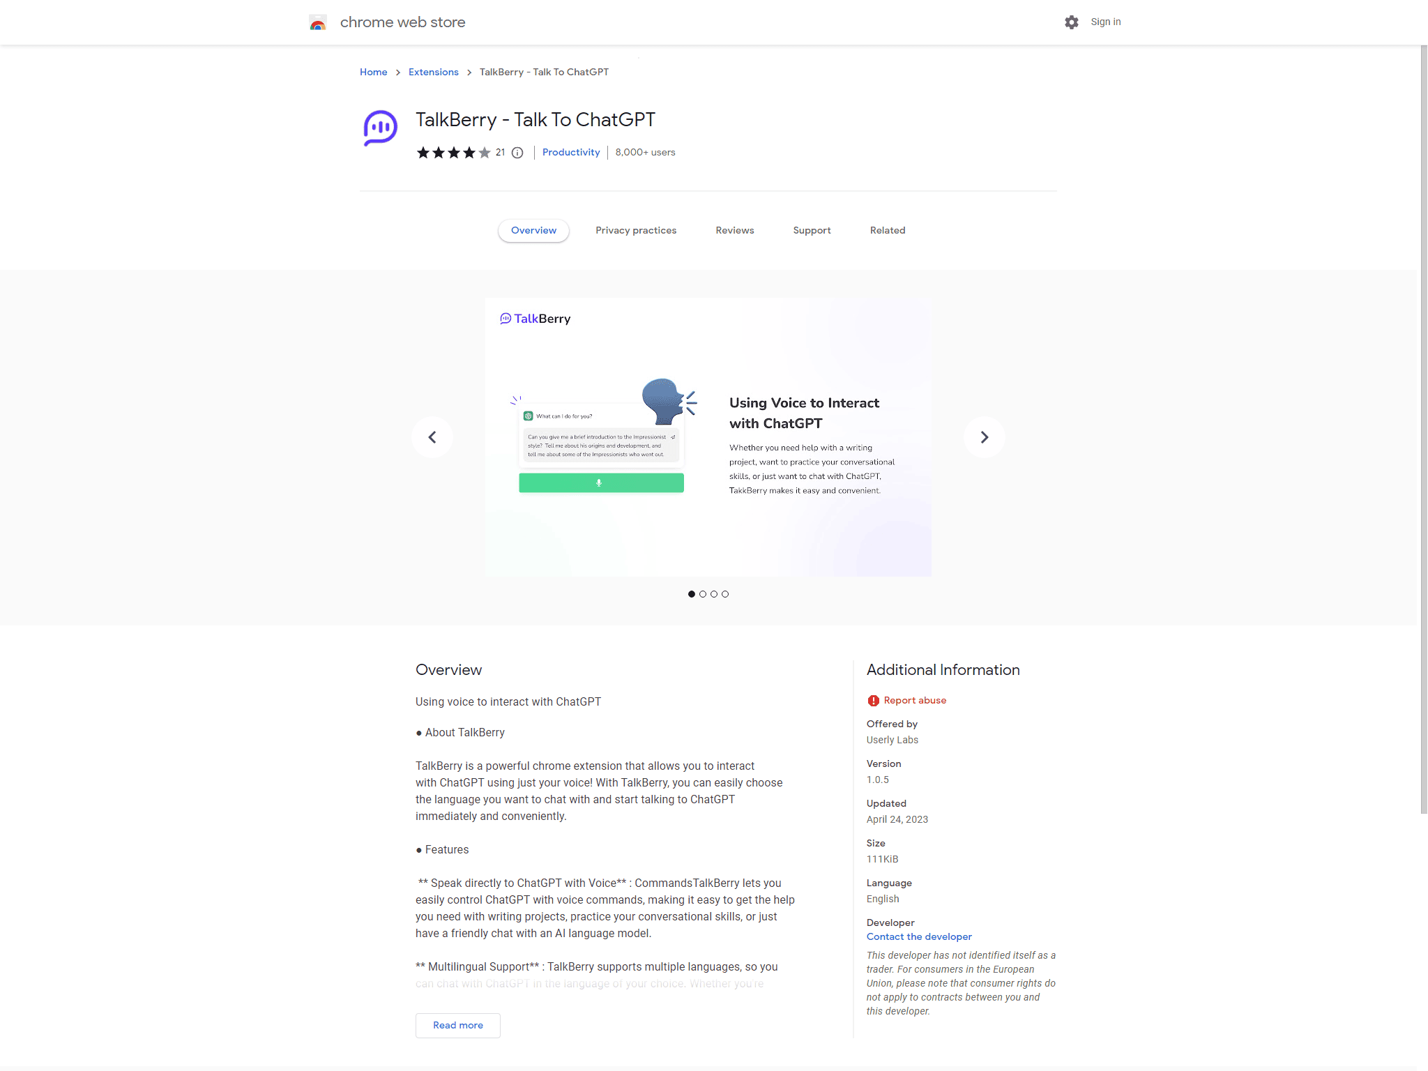Click the Sign in link
The height and width of the screenshot is (1071, 1428).
[x=1106, y=22]
